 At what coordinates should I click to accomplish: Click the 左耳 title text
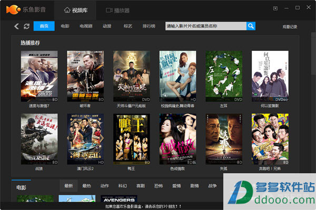coord(223,106)
